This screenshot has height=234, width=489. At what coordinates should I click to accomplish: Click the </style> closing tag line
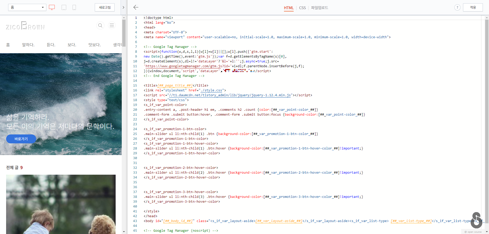click(x=152, y=211)
